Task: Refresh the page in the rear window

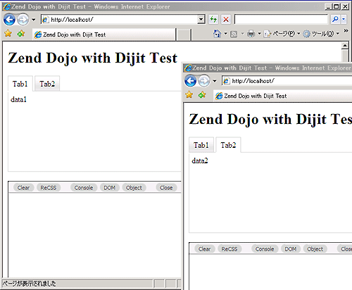Action: [x=213, y=20]
